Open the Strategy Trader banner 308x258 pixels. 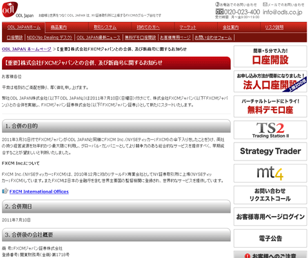coord(270,152)
